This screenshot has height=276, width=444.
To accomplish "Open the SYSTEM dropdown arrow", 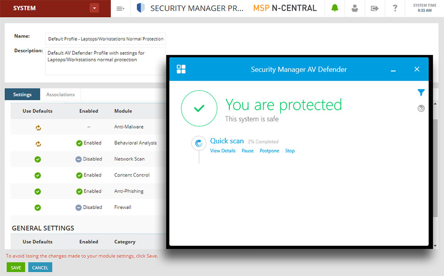I will coord(94,8).
